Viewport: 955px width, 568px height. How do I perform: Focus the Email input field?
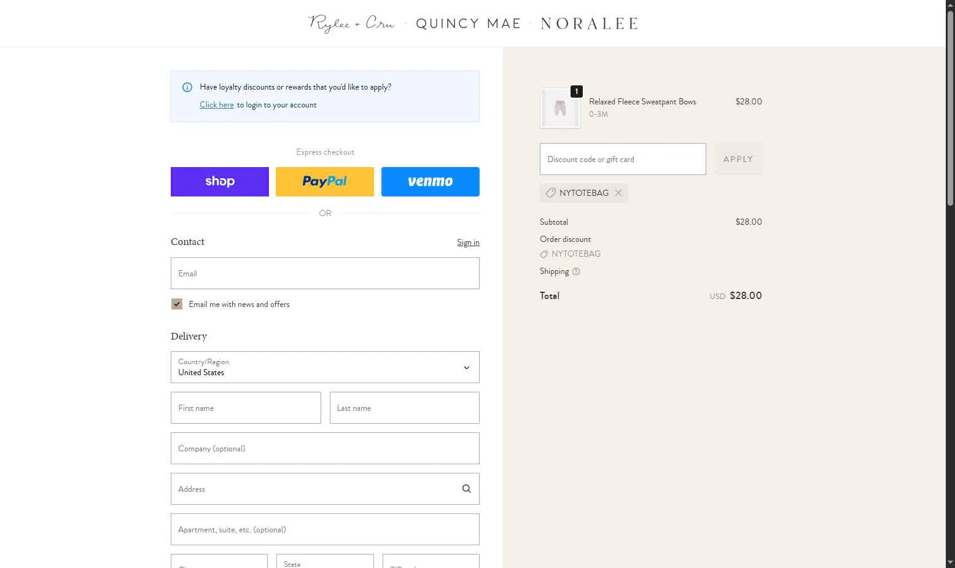point(325,273)
